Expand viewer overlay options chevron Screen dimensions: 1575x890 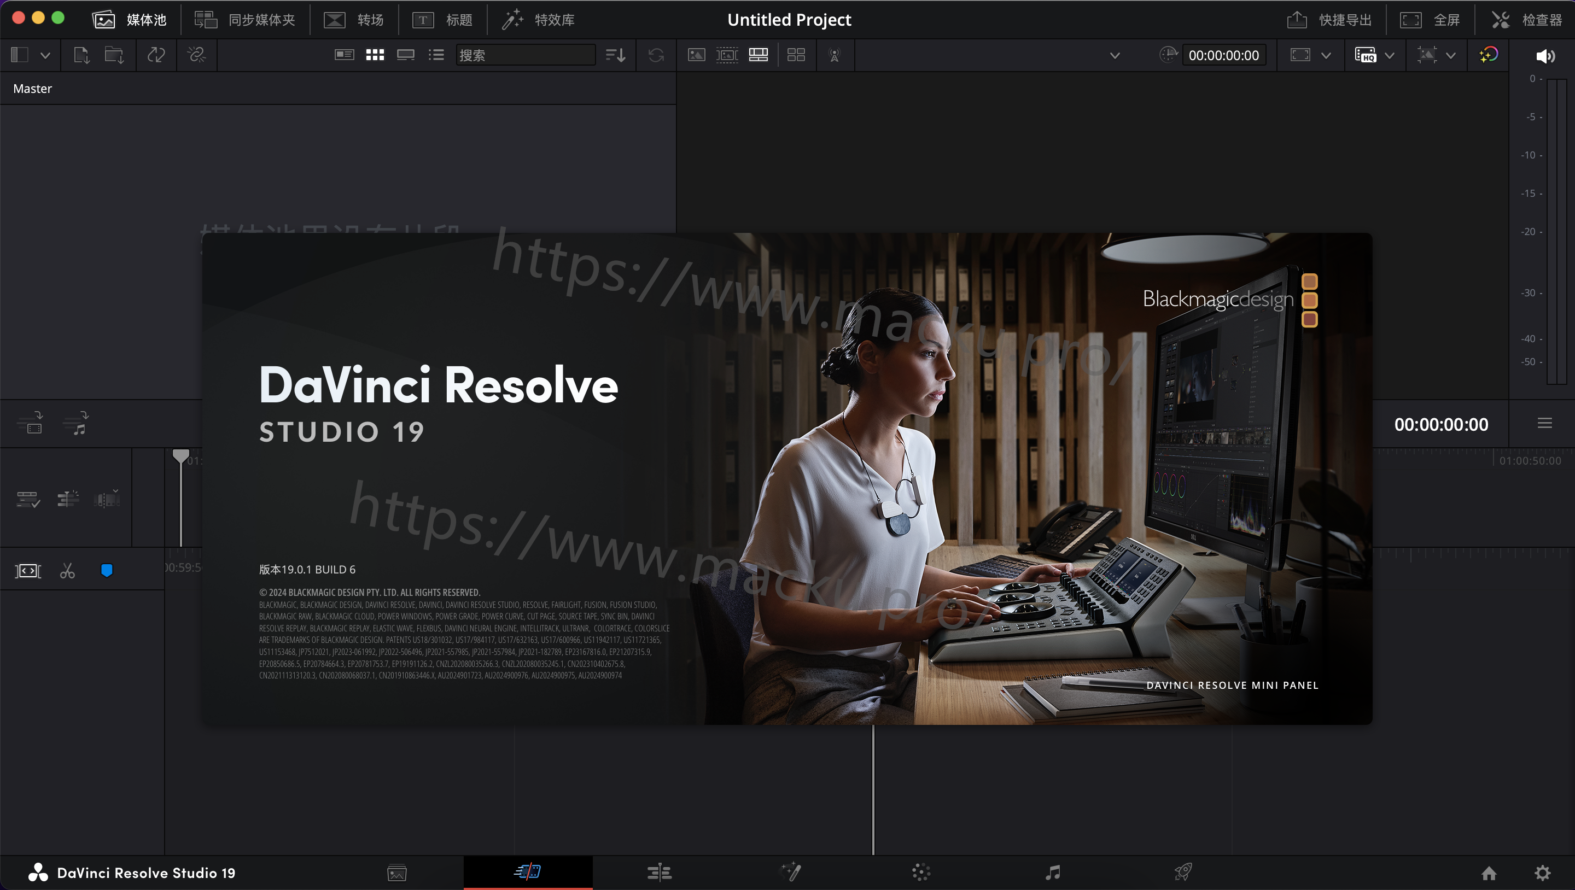click(x=1450, y=56)
